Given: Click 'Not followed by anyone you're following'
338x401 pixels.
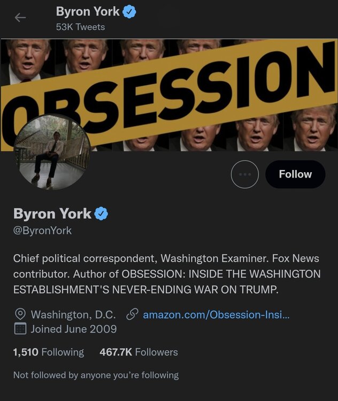Looking at the screenshot, I should click(96, 375).
